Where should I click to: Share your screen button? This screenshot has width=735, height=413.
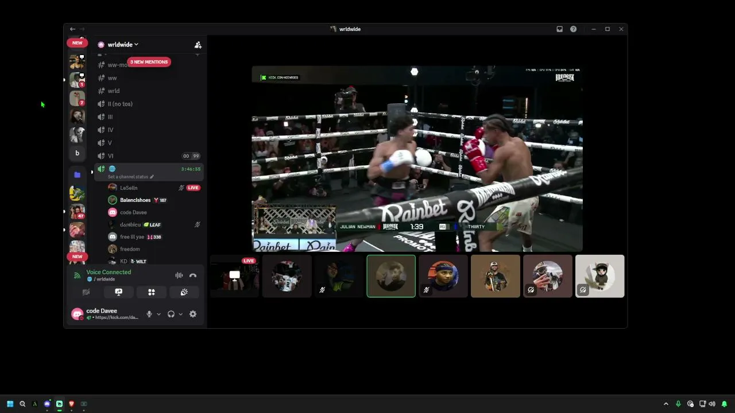pos(118,292)
